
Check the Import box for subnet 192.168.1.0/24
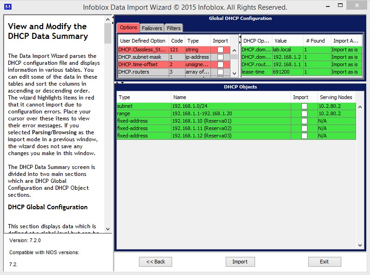(304, 106)
